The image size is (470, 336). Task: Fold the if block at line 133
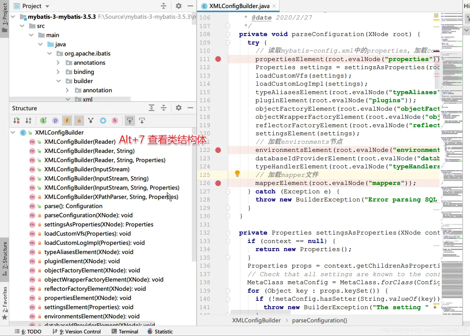[x=228, y=241]
